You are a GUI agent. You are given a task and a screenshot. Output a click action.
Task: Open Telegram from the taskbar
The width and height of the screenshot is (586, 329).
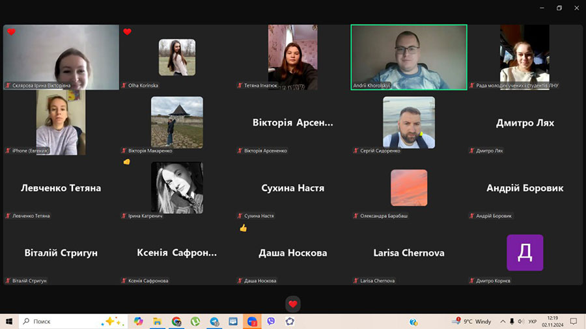coord(214,321)
